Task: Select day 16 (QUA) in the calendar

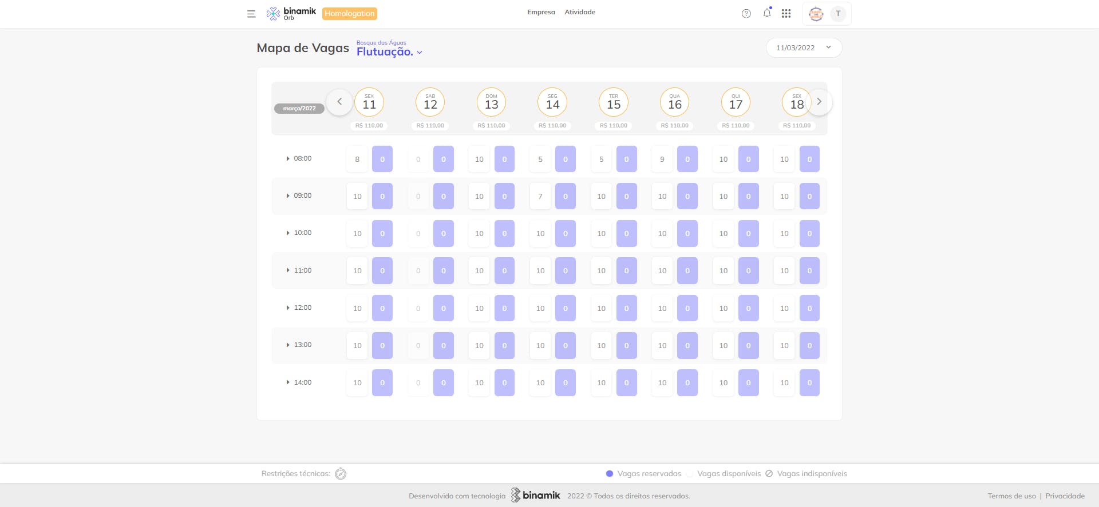Action: pos(675,102)
